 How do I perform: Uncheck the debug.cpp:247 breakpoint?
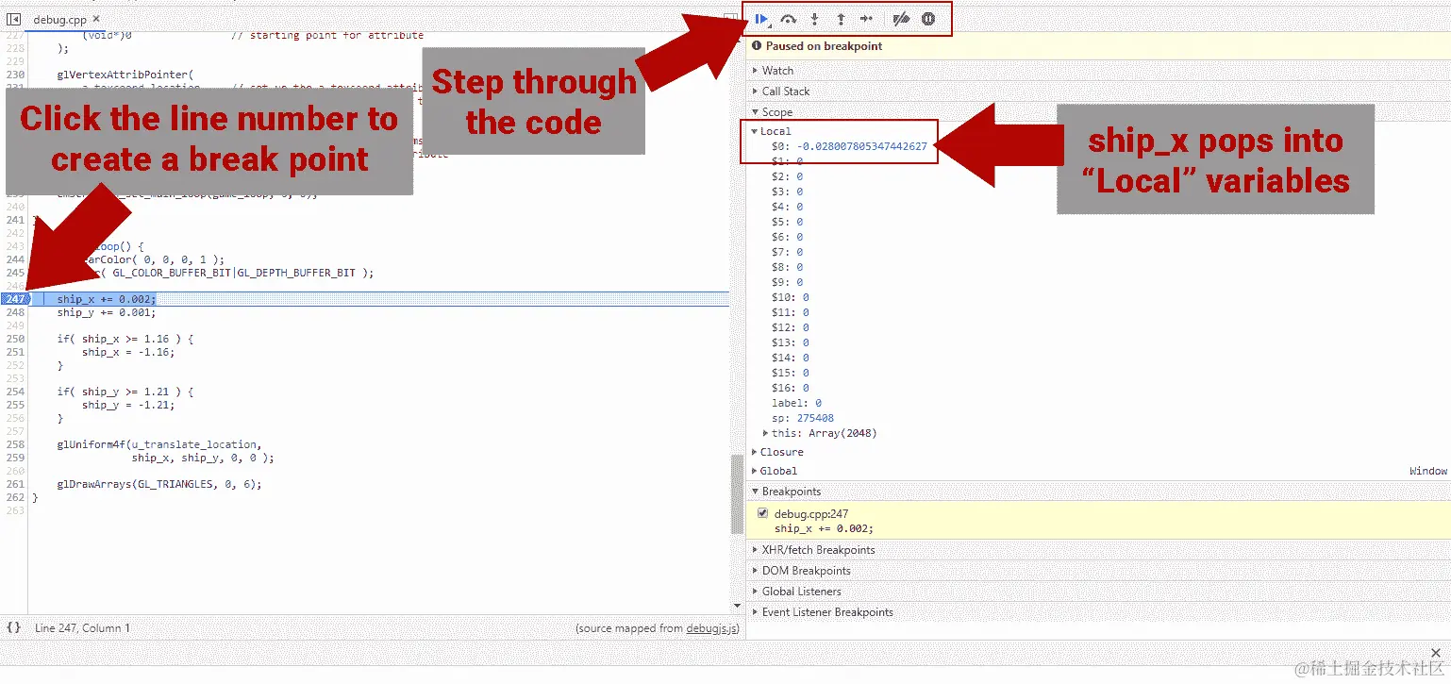click(763, 513)
